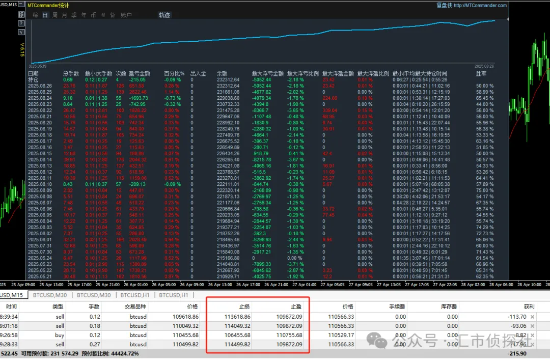Sort orders by 获利 profit column header
This screenshot has height=363, width=550.
(x=529, y=307)
